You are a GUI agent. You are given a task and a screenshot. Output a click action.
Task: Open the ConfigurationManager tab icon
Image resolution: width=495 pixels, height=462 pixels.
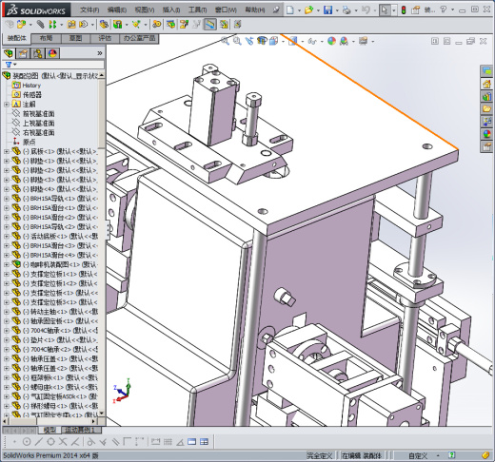click(37, 53)
